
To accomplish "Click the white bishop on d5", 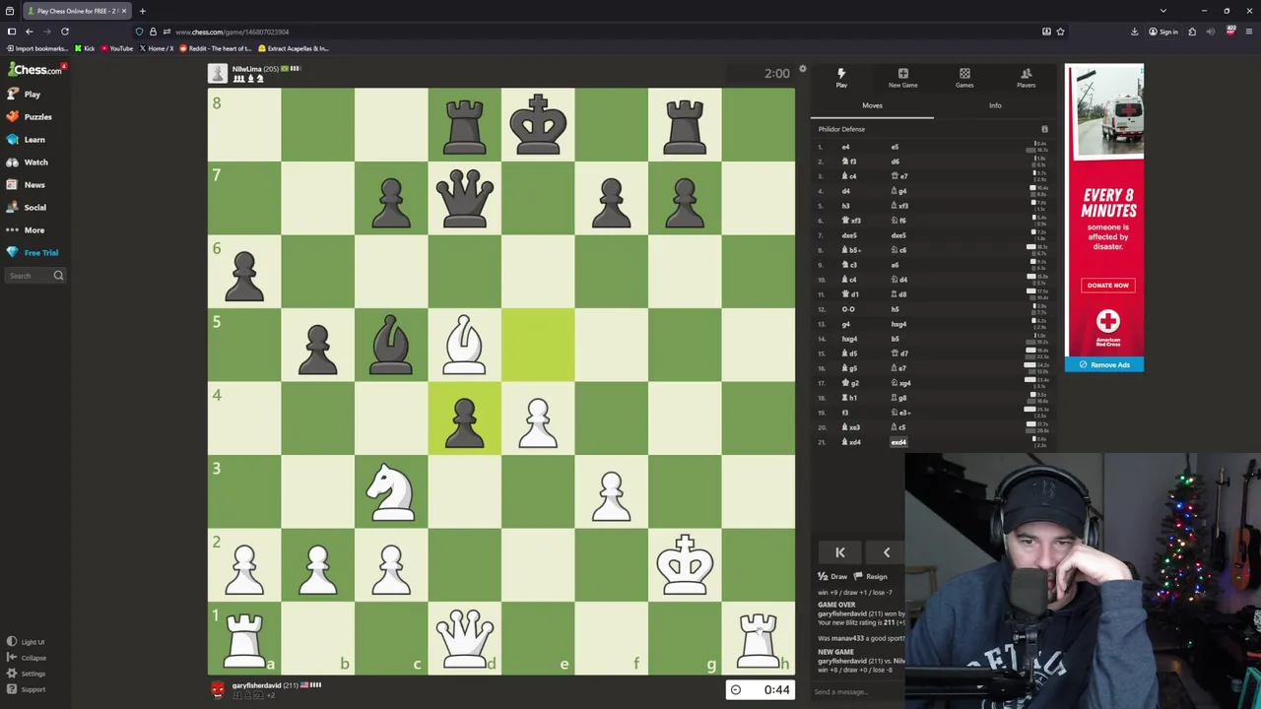I will [464, 345].
